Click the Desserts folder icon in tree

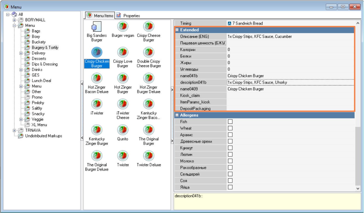tap(27, 58)
